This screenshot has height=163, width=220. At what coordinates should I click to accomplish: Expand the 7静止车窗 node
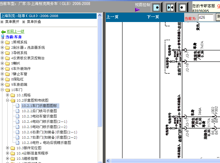point(2,74)
